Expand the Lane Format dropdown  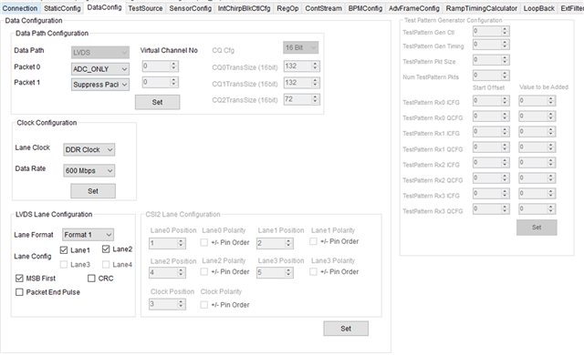coord(88,235)
